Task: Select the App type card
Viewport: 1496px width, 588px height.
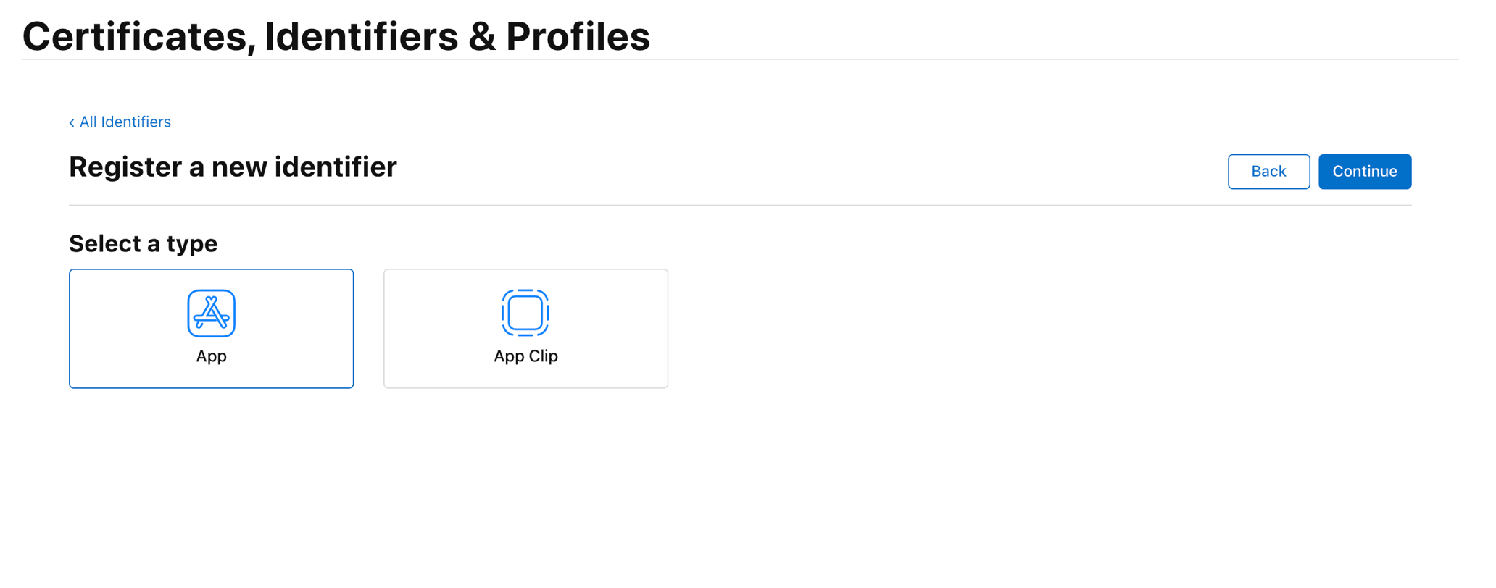Action: [x=211, y=328]
